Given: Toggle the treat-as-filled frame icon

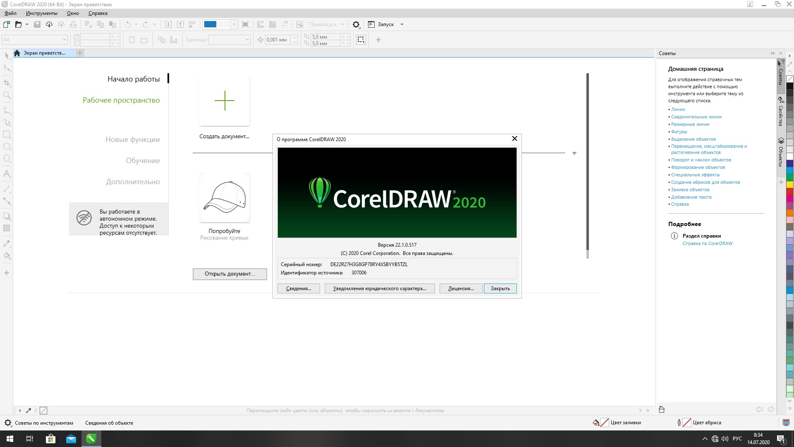Looking at the screenshot, I should 361,40.
